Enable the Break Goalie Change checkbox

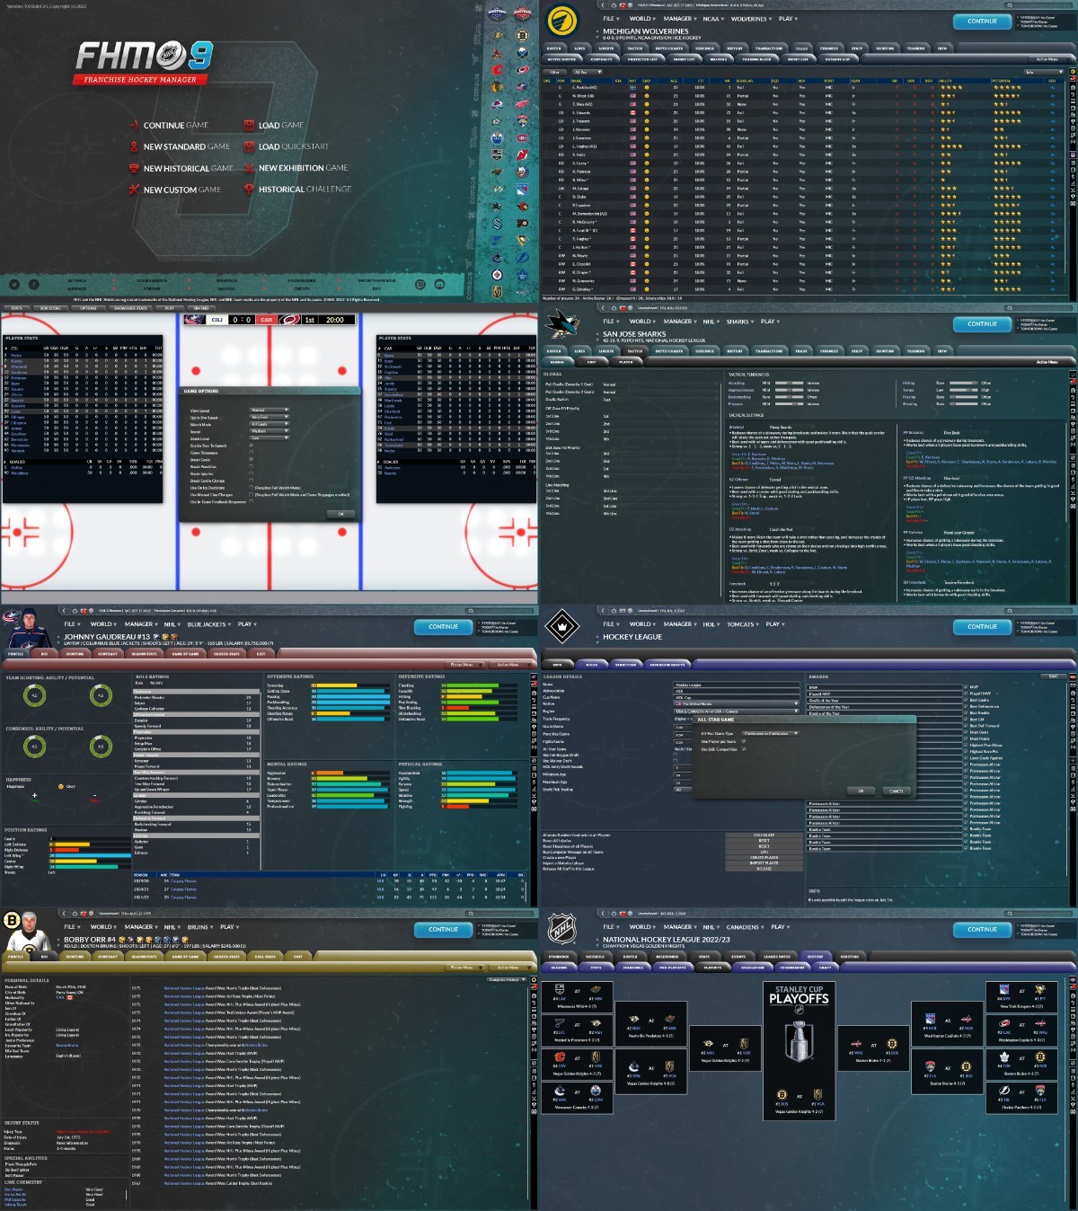(252, 481)
